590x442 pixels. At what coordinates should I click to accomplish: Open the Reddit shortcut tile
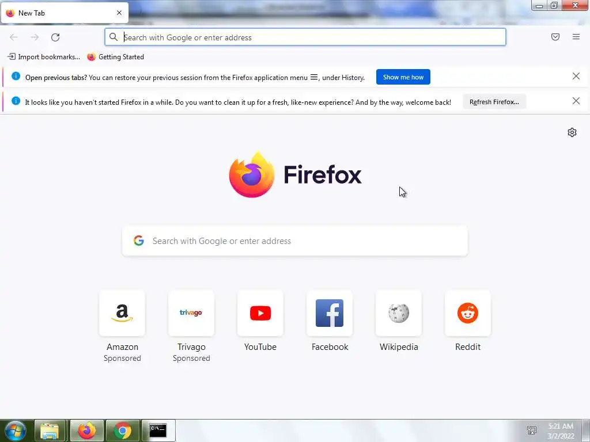[468, 313]
